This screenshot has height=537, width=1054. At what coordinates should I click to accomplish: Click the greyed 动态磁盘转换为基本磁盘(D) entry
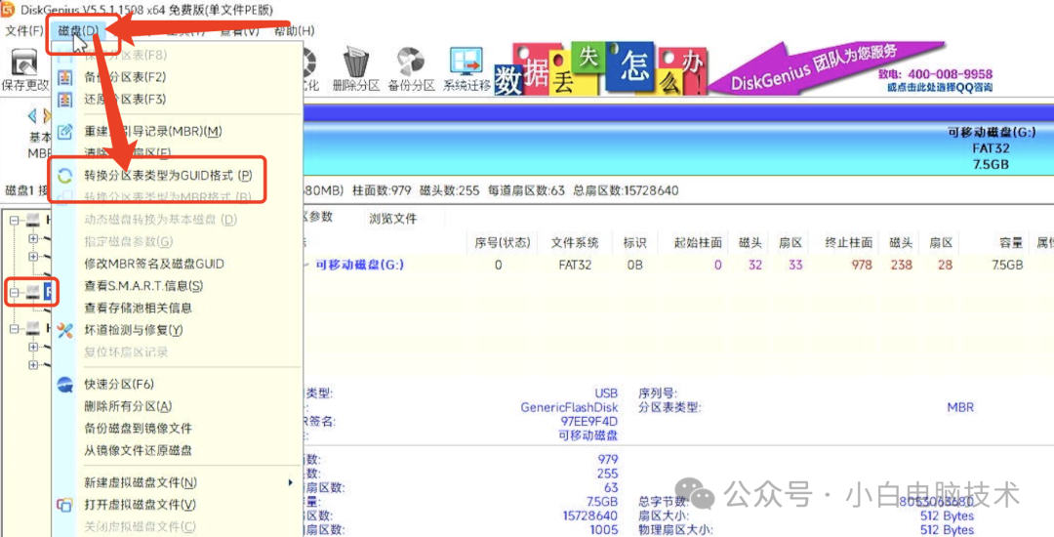[160, 220]
